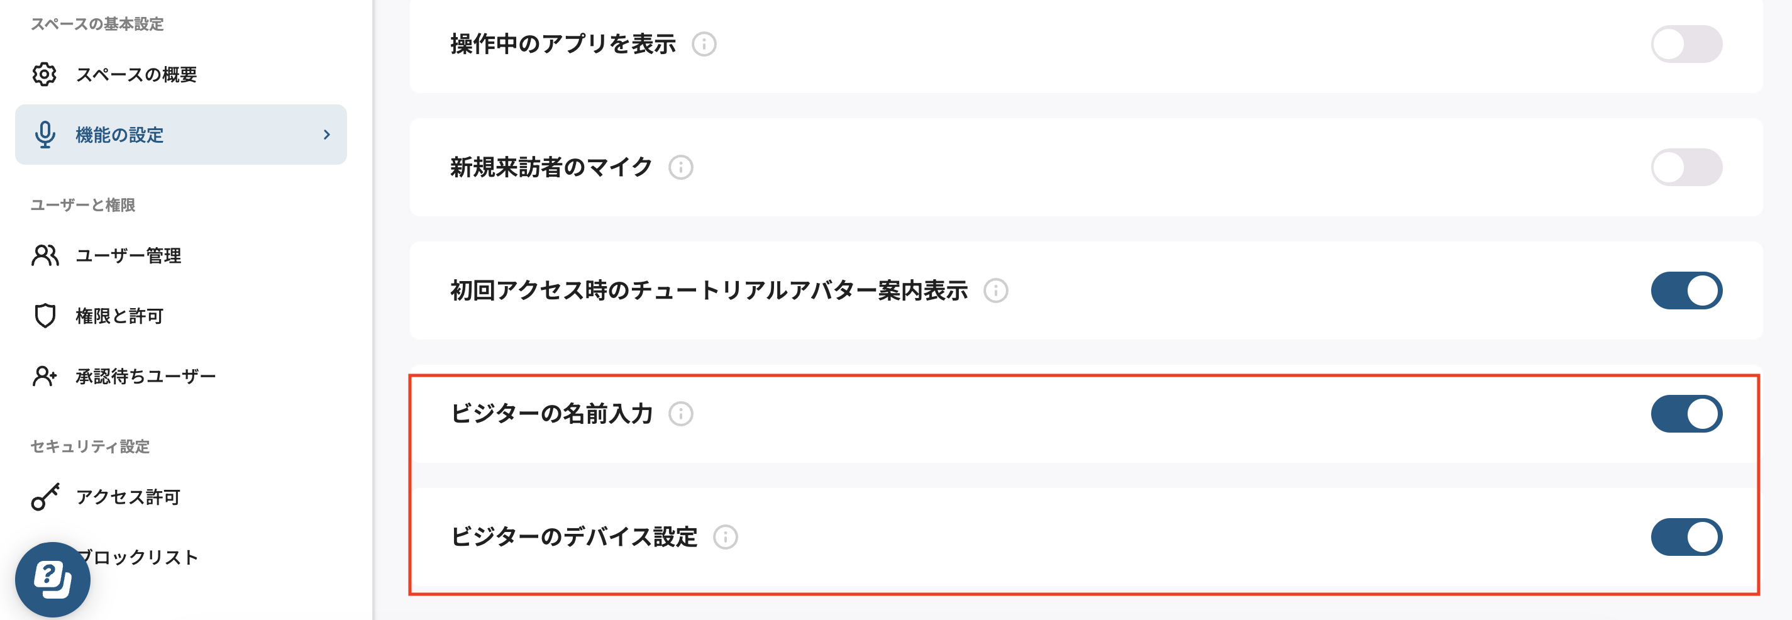Viewport: 1792px width, 620px height.
Task: Click the gear icon beside スペースの概要
Action: point(45,74)
